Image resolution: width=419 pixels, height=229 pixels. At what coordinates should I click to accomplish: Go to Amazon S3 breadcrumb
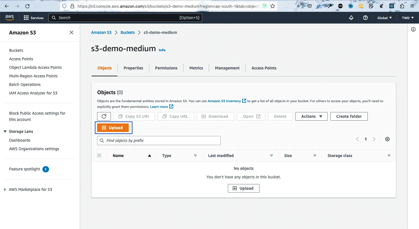101,32
